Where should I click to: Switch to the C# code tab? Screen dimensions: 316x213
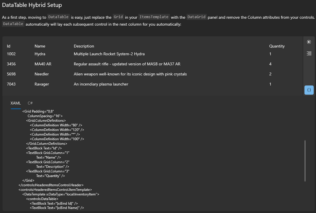click(30, 103)
